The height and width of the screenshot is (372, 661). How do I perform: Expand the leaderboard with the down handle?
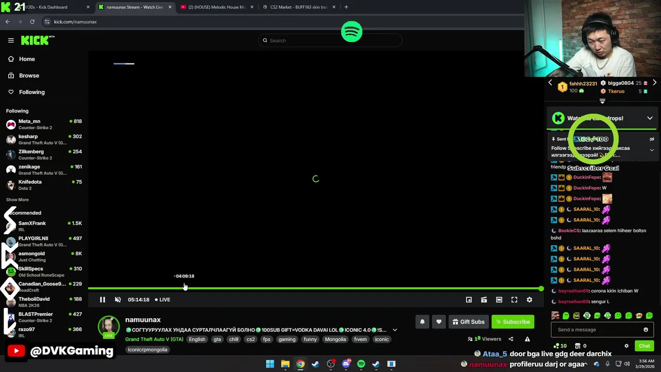coord(602,101)
